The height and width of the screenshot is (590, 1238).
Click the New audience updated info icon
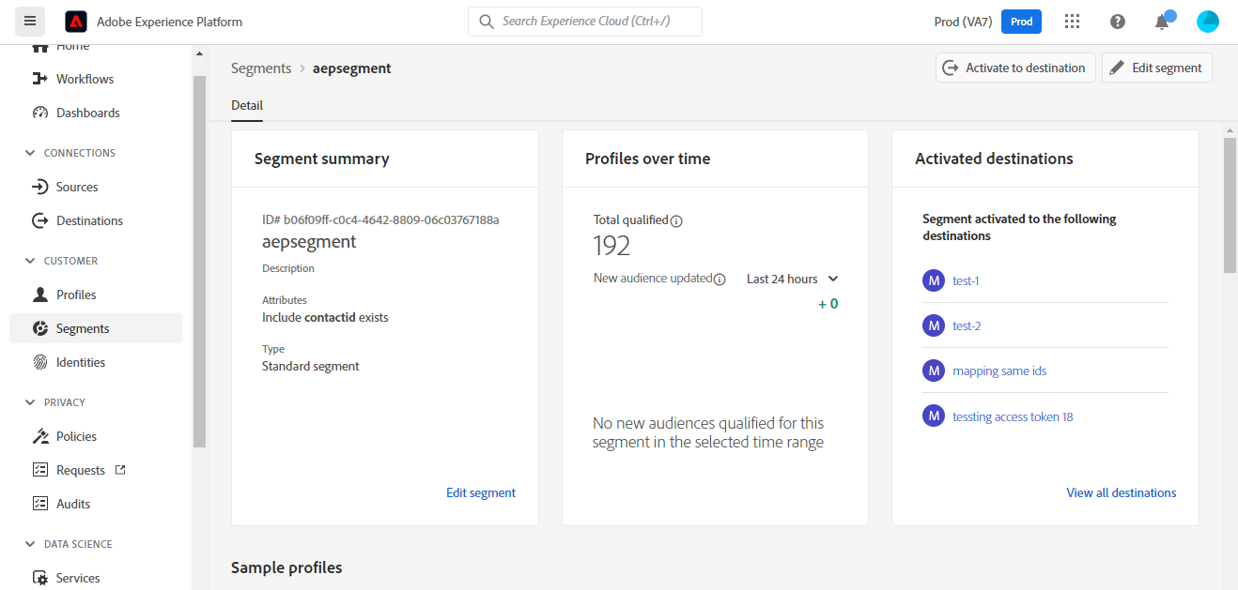click(x=720, y=280)
